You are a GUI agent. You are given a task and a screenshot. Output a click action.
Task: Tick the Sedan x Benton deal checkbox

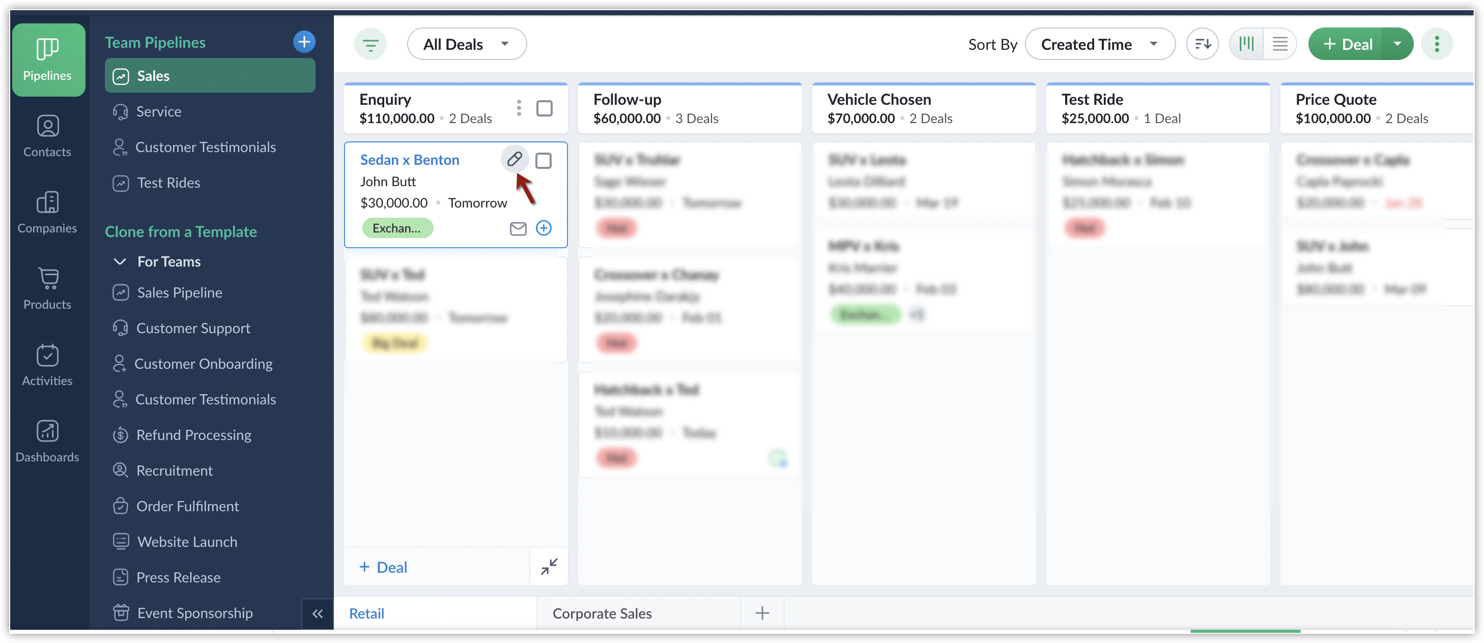(x=543, y=161)
